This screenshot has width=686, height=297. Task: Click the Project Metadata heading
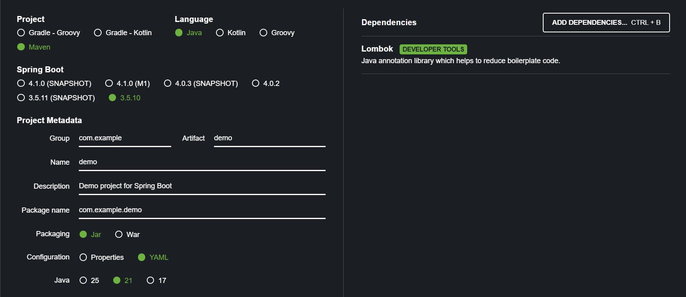click(49, 120)
